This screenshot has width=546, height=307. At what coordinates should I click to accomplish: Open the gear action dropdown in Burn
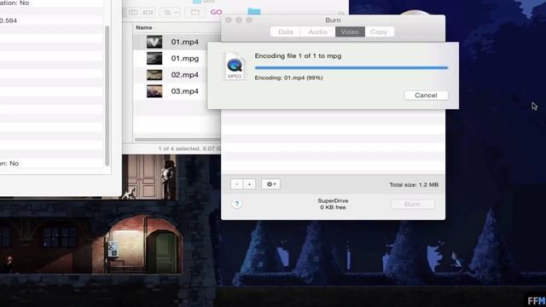pos(271,184)
